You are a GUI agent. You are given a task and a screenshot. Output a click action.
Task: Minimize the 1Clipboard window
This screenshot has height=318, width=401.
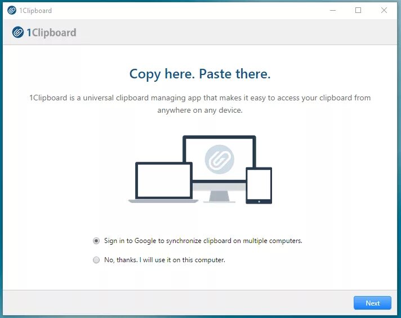coord(333,11)
